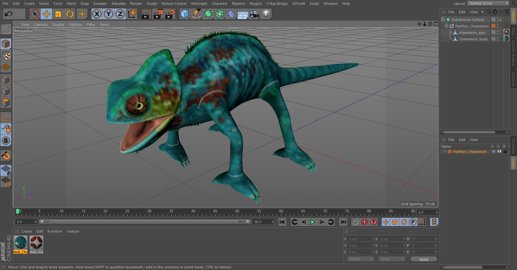This screenshot has height=270, width=517.
Task: Add a Light object
Action: 266,14
